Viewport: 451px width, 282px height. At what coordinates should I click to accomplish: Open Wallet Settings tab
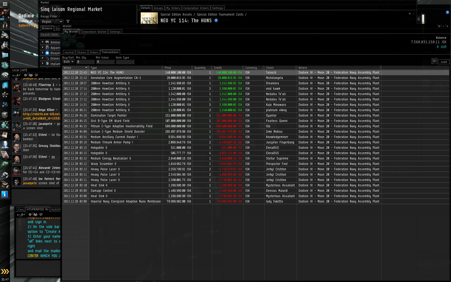click(115, 32)
